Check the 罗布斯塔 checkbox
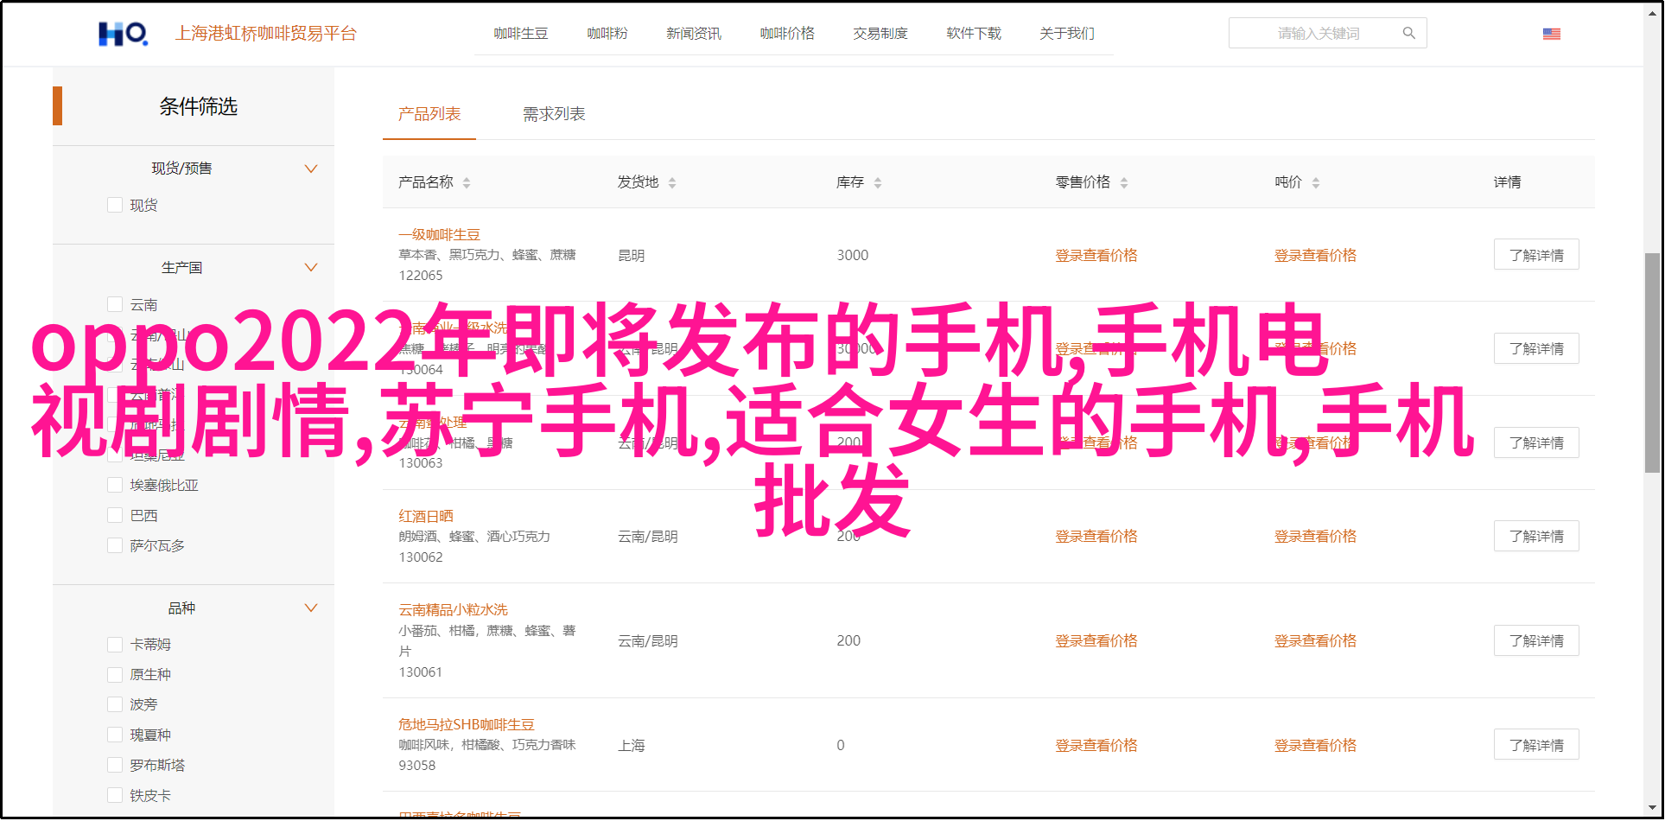Viewport: 1665px width, 821px height. [x=115, y=765]
